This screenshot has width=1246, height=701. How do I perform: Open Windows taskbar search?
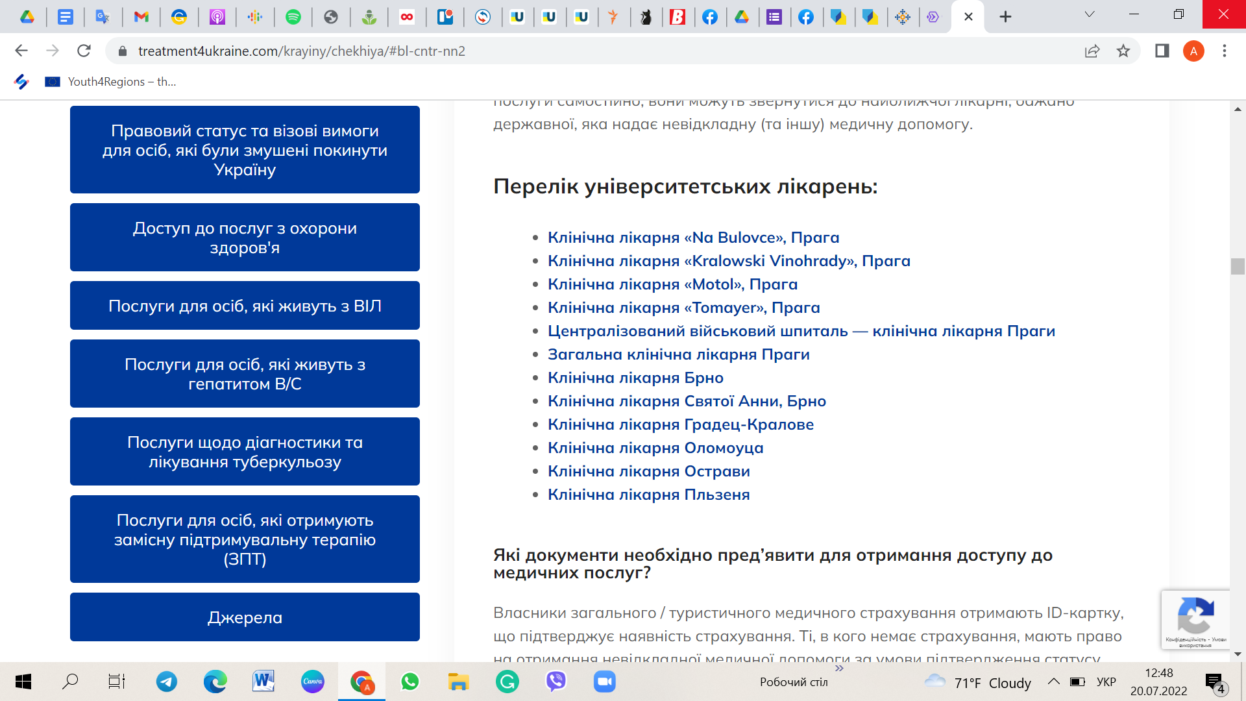click(x=70, y=682)
